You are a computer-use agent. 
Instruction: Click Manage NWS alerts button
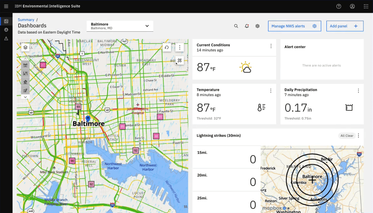coord(294,26)
